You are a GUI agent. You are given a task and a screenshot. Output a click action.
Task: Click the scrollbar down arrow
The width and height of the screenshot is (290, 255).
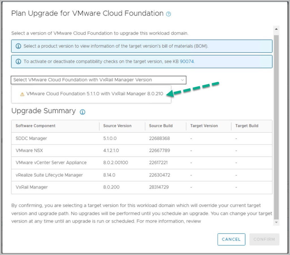[276, 223]
